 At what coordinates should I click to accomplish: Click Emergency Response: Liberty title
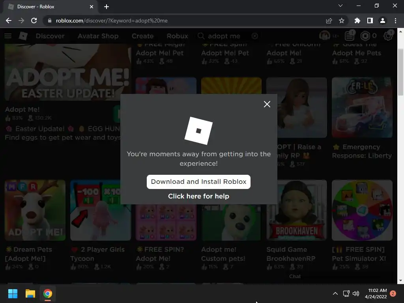click(362, 151)
